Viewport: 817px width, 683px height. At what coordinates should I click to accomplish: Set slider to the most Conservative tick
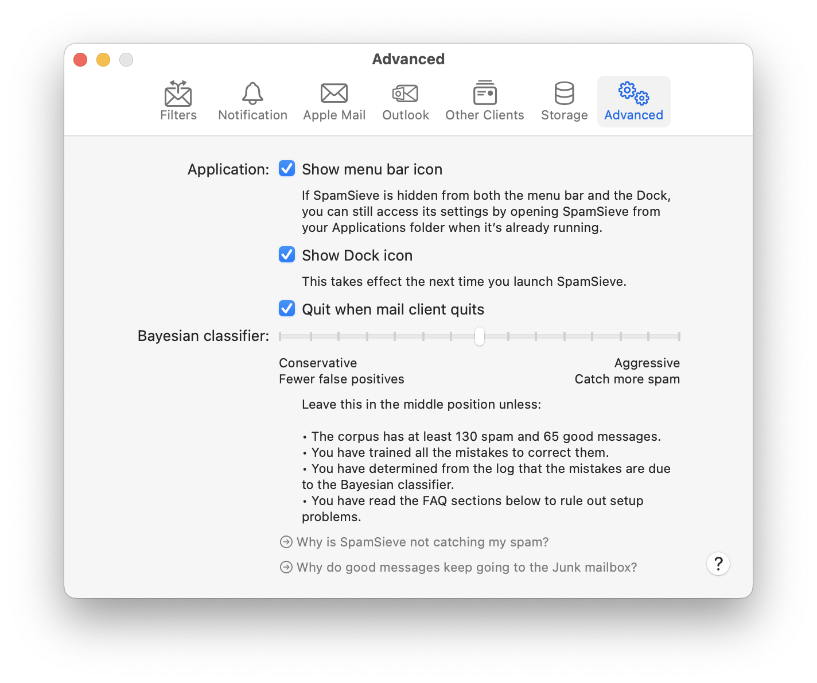(x=281, y=336)
